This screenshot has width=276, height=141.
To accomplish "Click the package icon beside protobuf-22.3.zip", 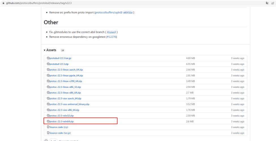I will click(x=48, y=64).
